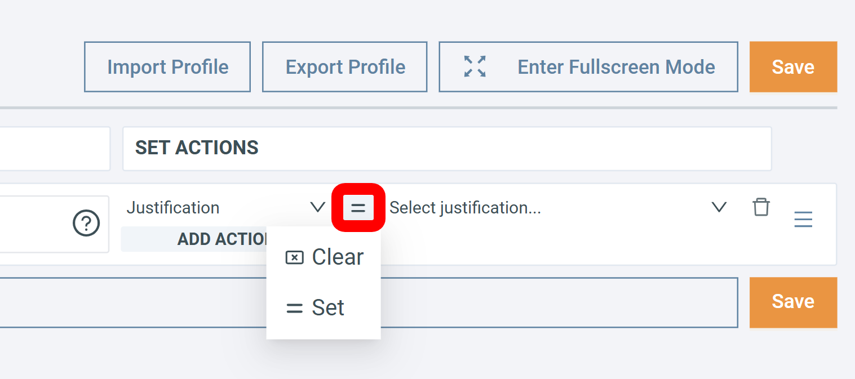Viewport: 855px width, 379px height.
Task: Click the boxed X icon beside Clear
Action: point(294,257)
